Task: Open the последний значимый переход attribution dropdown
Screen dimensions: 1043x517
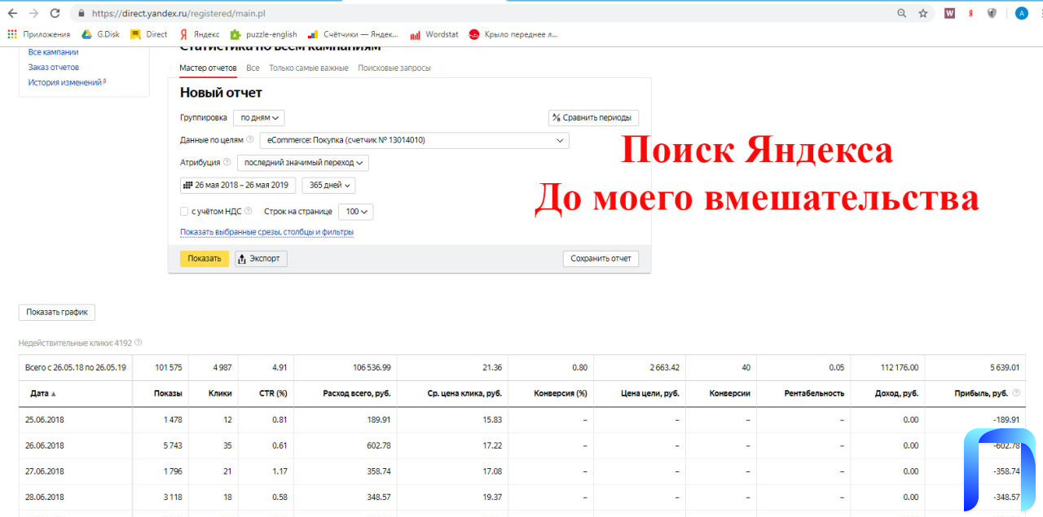Action: pyautogui.click(x=303, y=163)
